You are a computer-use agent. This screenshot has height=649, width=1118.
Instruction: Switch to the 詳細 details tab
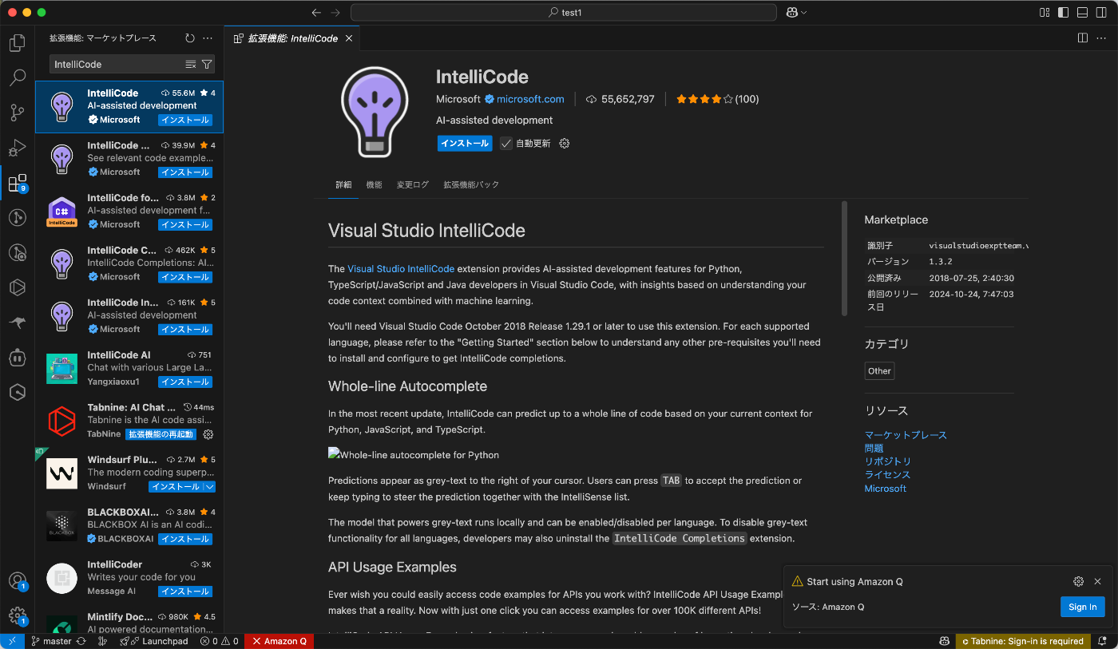[343, 184]
